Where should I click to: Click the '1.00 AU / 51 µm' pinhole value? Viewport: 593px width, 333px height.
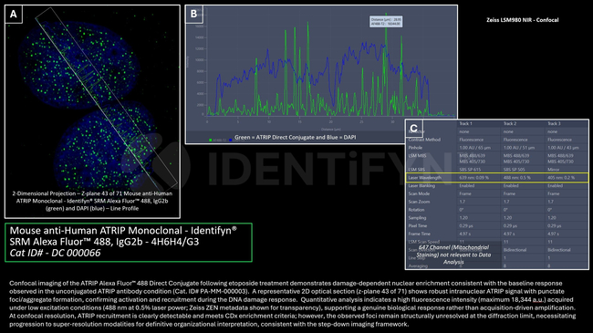(519, 148)
